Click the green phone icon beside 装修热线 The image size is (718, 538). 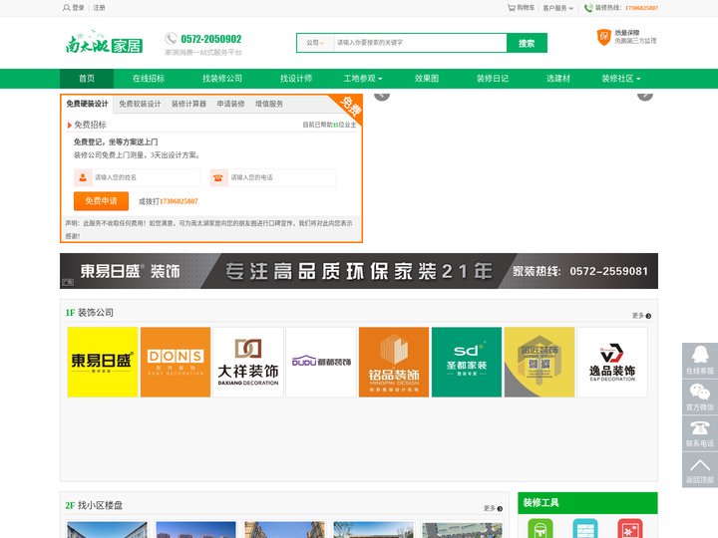(588, 8)
